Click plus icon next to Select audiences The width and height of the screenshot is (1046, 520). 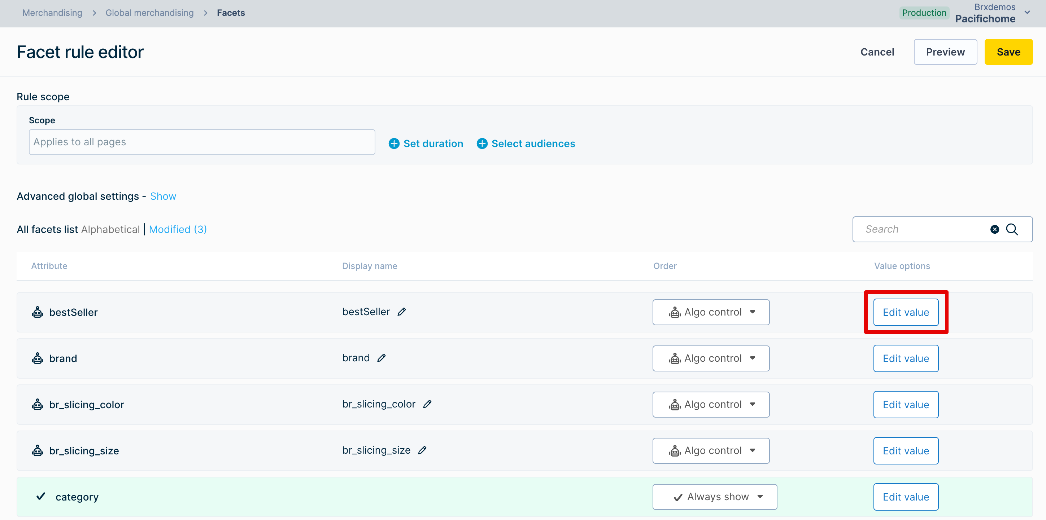482,144
